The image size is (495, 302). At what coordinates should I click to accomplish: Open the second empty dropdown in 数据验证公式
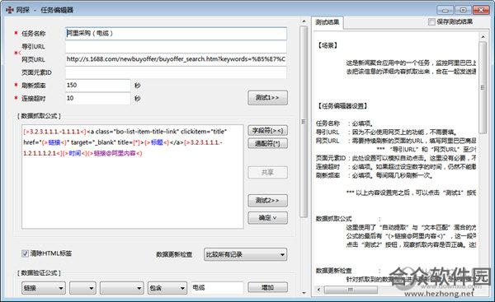coord(82,288)
